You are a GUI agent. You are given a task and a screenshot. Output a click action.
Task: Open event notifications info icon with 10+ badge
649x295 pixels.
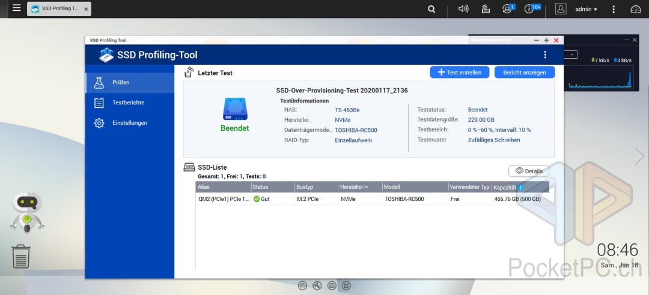click(x=532, y=8)
